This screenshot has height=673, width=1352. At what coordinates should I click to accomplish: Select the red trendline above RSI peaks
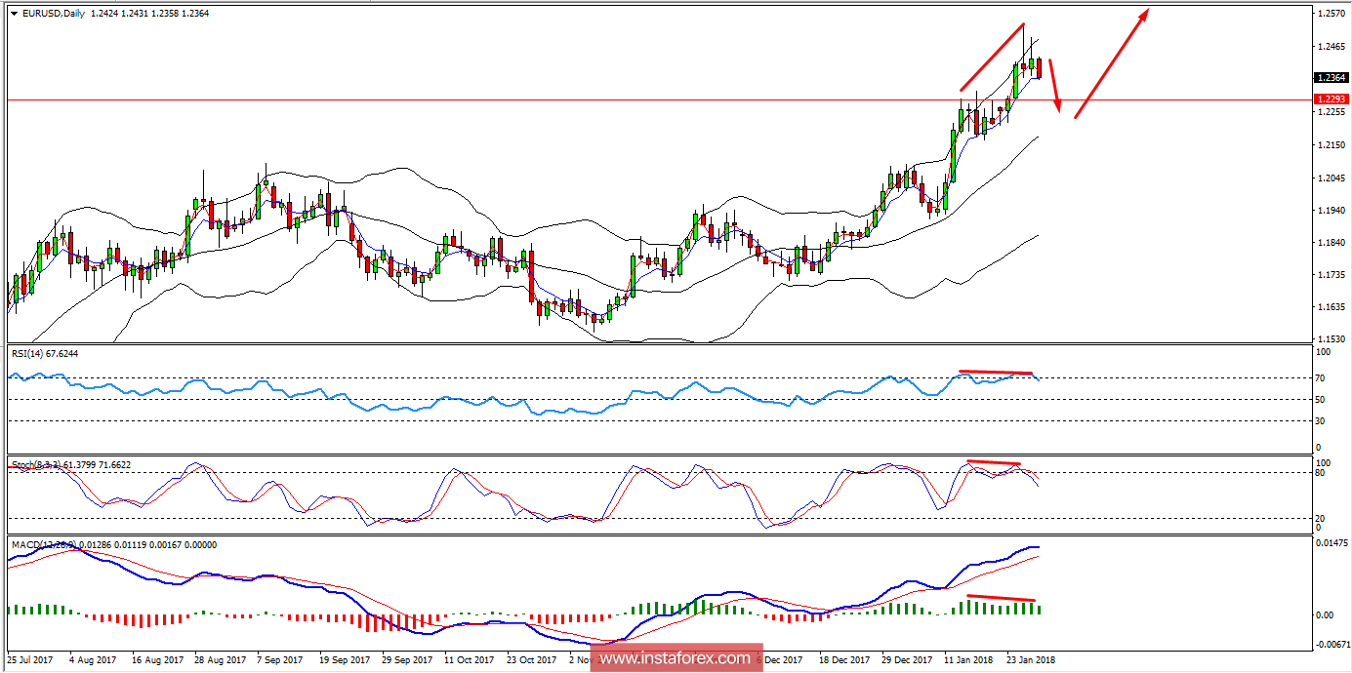pyautogui.click(x=996, y=371)
